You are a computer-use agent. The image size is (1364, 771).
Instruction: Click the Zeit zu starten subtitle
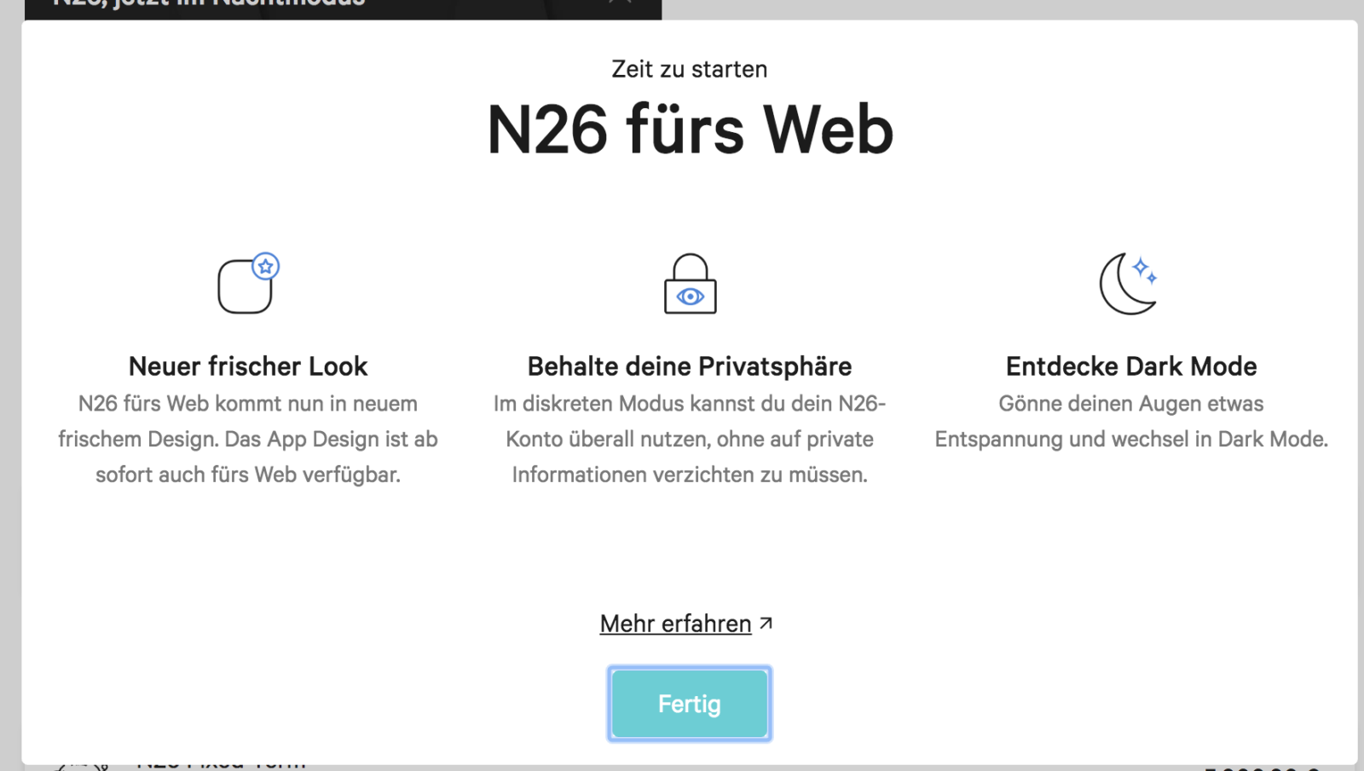pos(689,69)
